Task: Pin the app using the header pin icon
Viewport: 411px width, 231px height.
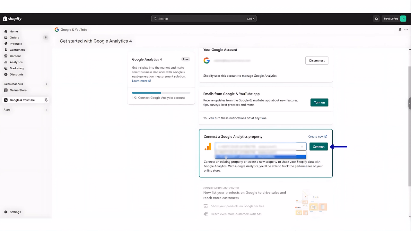Action: [x=400, y=30]
